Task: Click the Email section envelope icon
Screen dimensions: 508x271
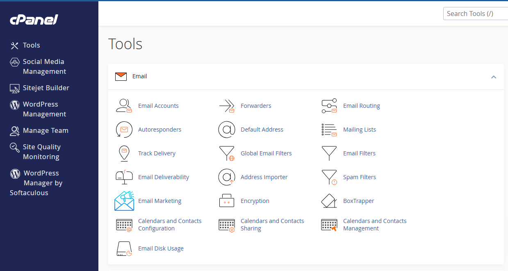Action: point(121,77)
